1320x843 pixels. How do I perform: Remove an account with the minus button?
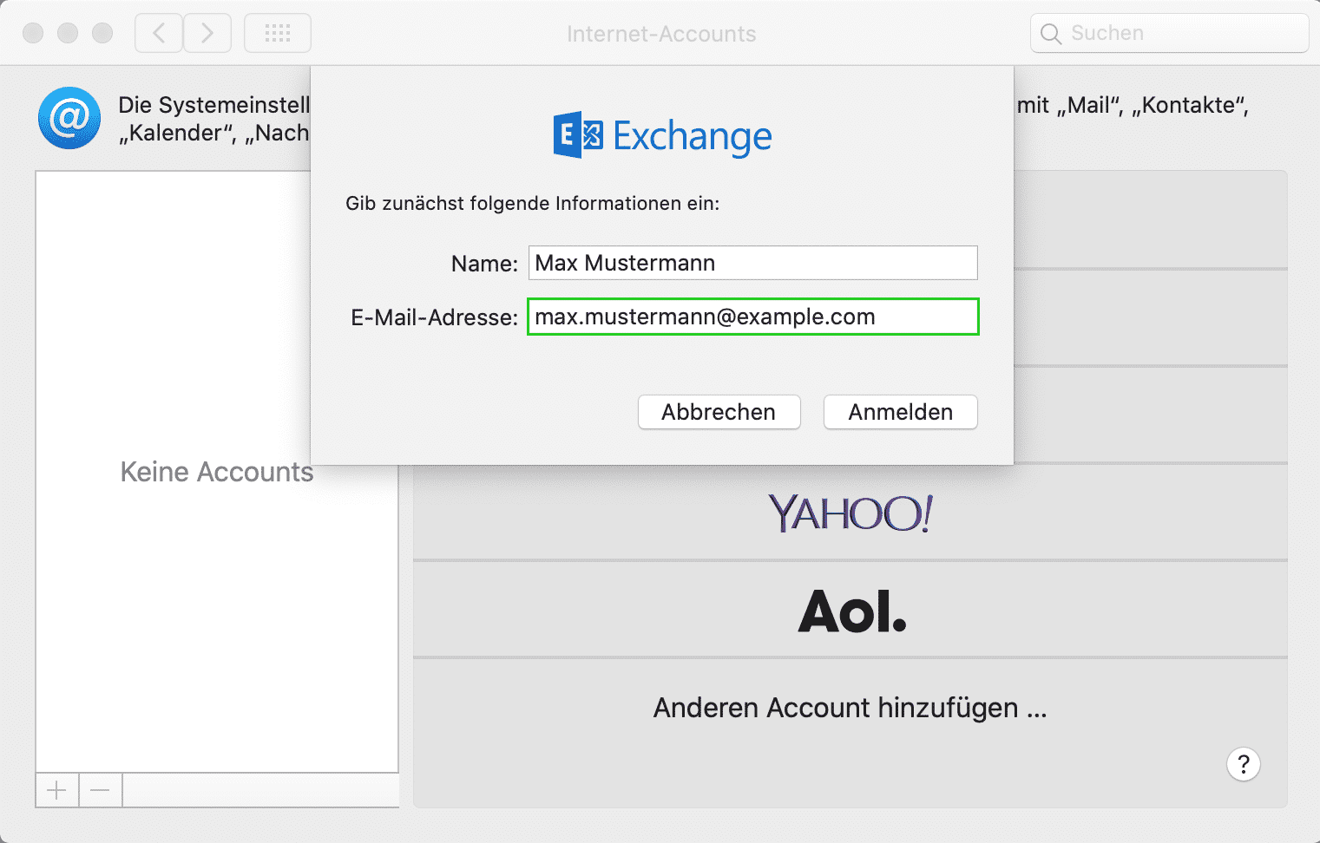[100, 789]
